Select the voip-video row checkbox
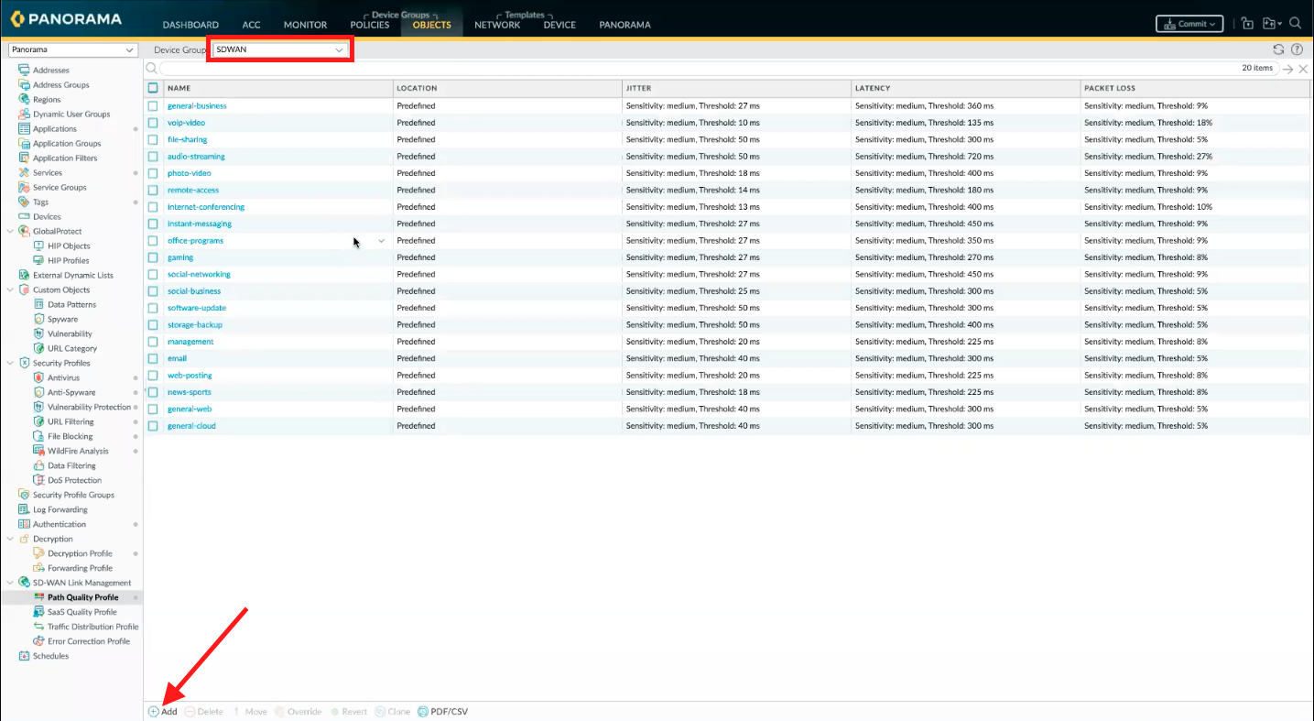 (153, 123)
